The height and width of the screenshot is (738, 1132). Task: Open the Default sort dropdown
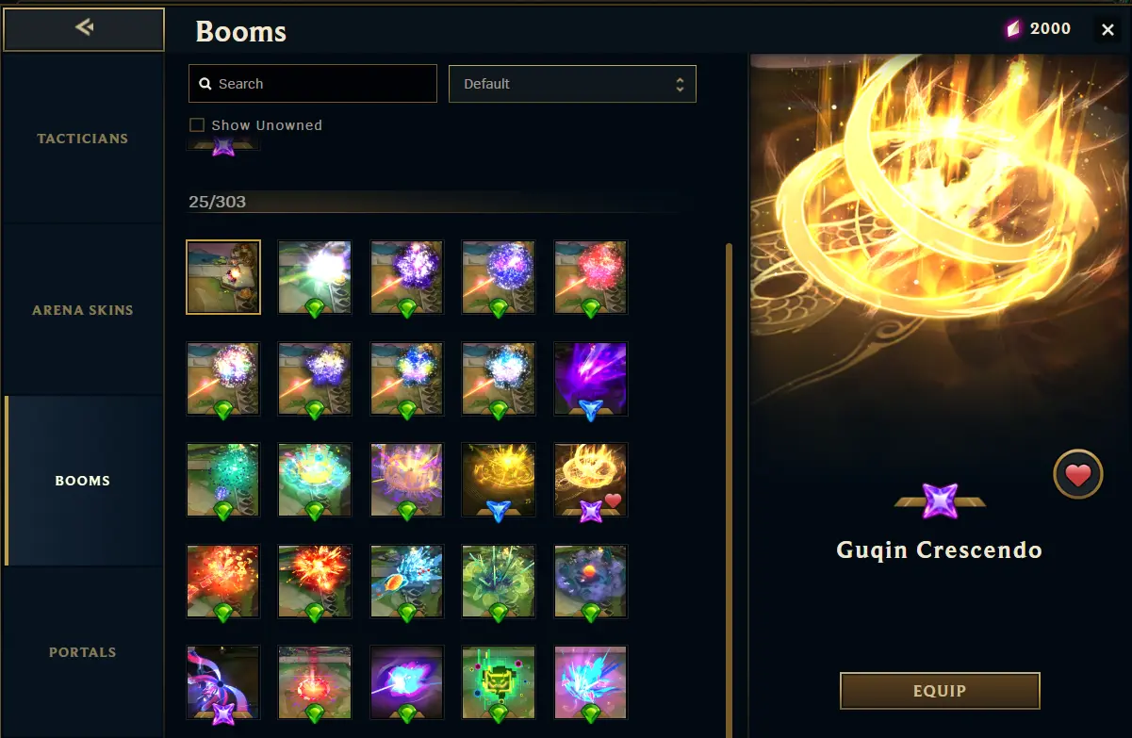point(572,84)
